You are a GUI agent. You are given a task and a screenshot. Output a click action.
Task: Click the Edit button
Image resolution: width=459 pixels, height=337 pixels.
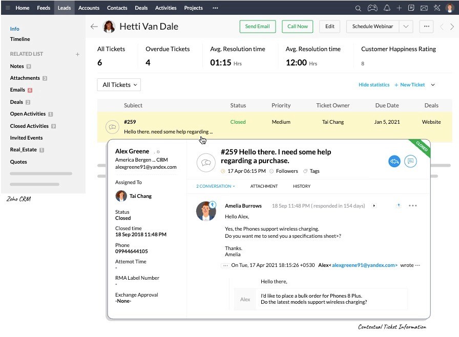pyautogui.click(x=329, y=27)
